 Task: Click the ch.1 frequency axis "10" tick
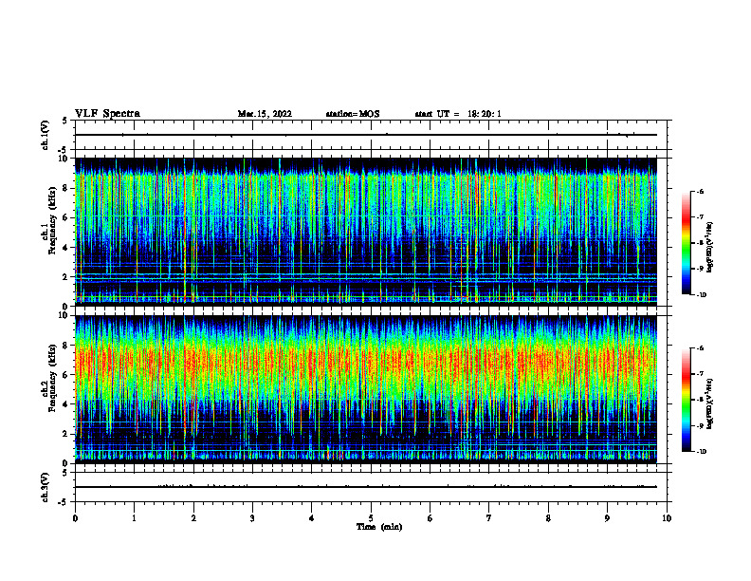pyautogui.click(x=64, y=159)
